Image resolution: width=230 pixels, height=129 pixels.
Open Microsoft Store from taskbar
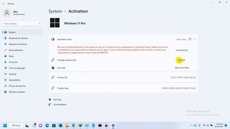tap(54, 125)
